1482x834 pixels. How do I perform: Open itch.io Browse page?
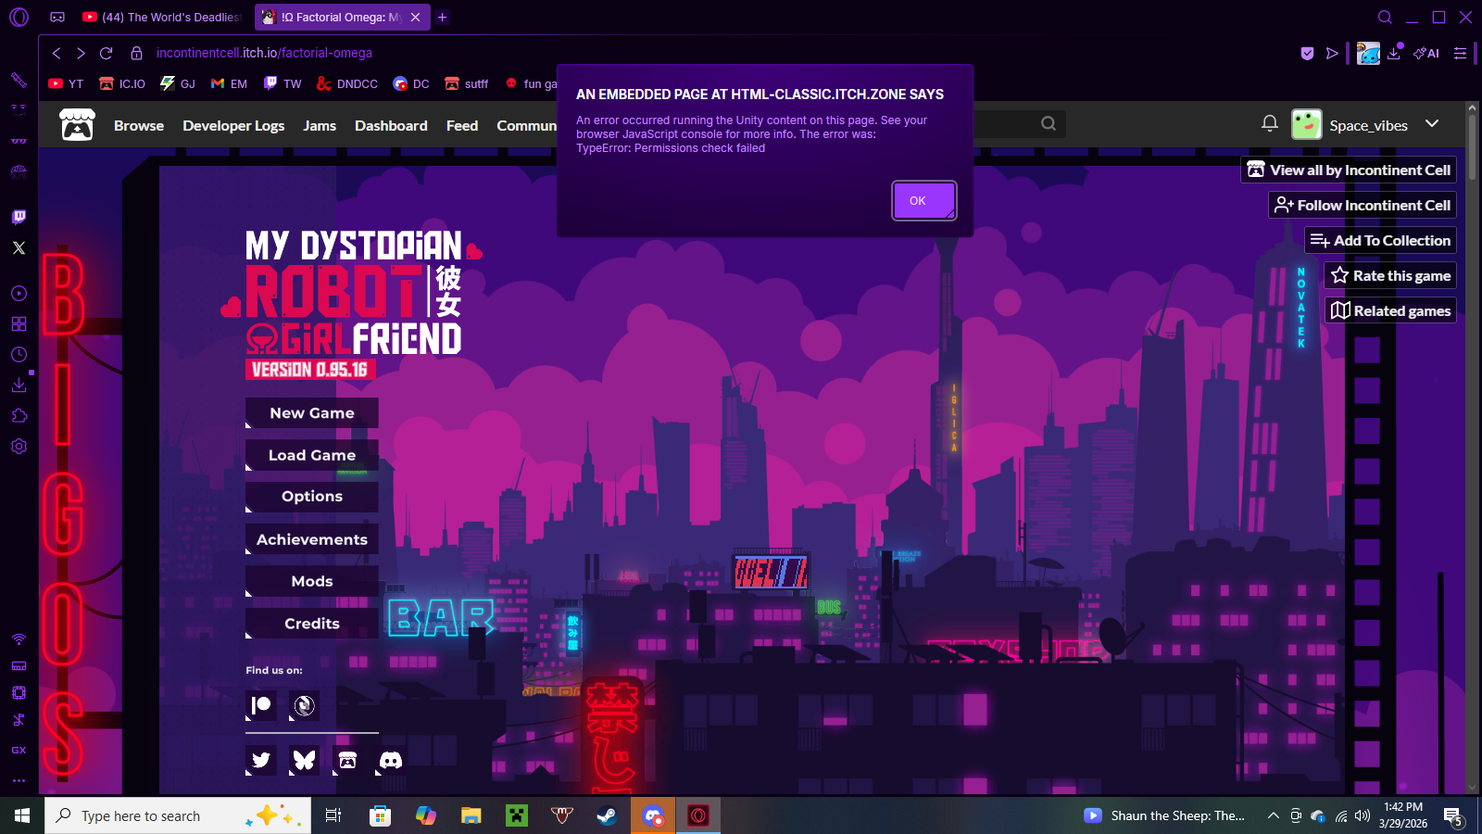click(139, 125)
